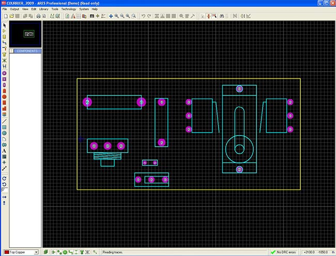Open the File menu

5,9
